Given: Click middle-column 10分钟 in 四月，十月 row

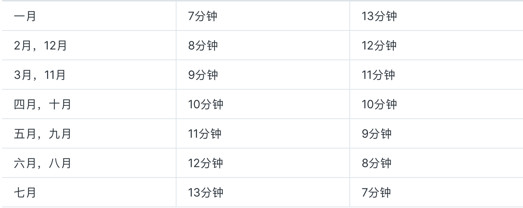Looking at the screenshot, I should 206,105.
